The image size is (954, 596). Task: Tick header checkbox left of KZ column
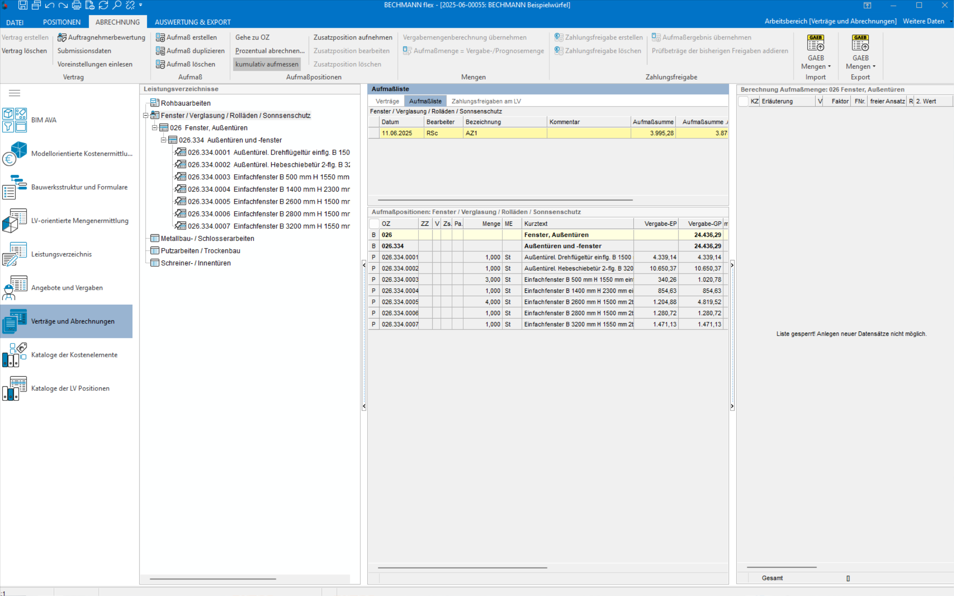(x=743, y=101)
